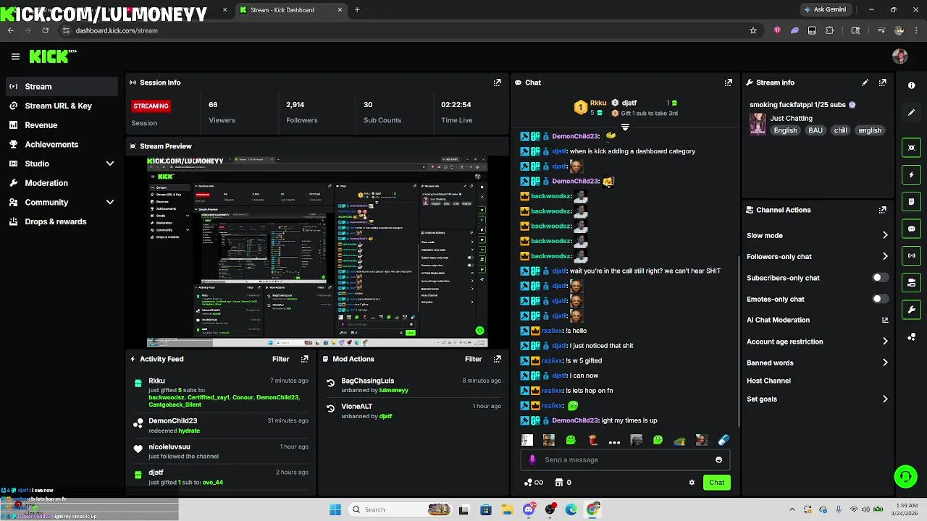The width and height of the screenshot is (927, 521).
Task: Open the Activity Feed Filter
Action: pos(280,359)
